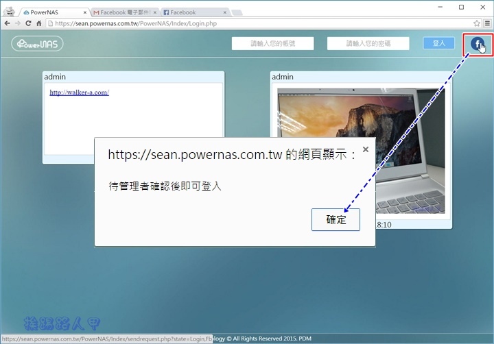Switch to the Facebook tab
Image resolution: width=494 pixels, height=344 pixels.
click(x=193, y=12)
